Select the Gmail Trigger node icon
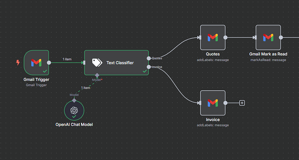 click(36, 63)
